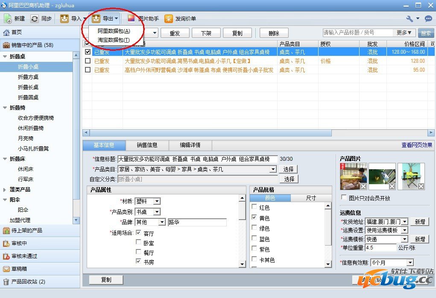Open the 更多 search options dropdown
Screen dimensions: 436x298
(404, 33)
